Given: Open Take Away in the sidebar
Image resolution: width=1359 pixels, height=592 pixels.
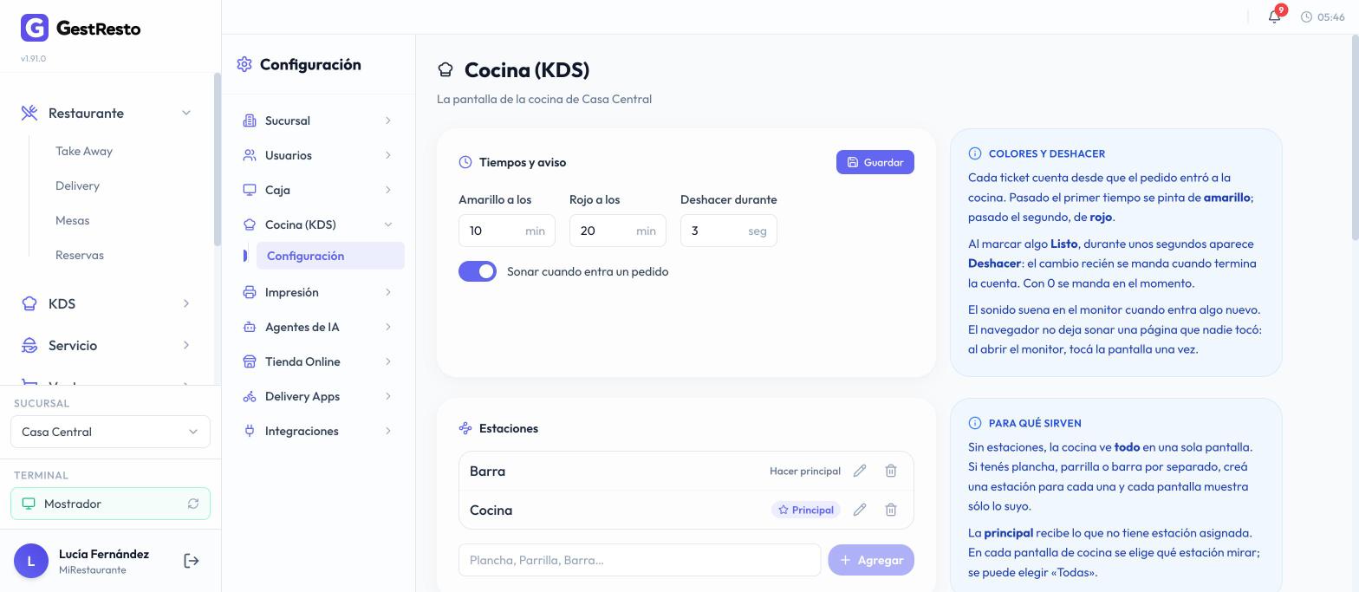Looking at the screenshot, I should click(84, 151).
